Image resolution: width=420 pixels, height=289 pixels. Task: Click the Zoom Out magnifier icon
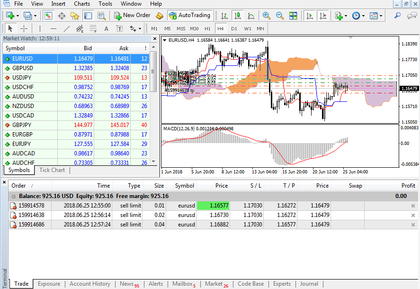[280, 16]
